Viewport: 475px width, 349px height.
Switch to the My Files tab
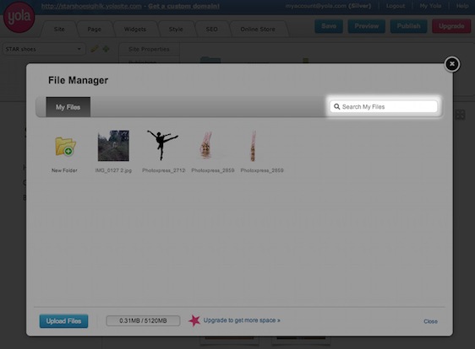point(68,107)
